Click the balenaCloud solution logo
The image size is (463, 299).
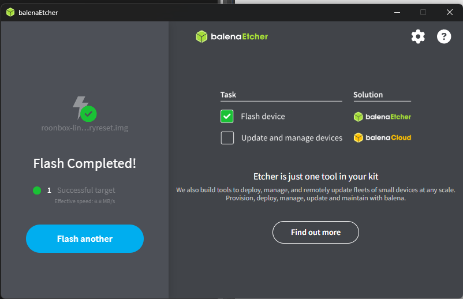(382, 138)
